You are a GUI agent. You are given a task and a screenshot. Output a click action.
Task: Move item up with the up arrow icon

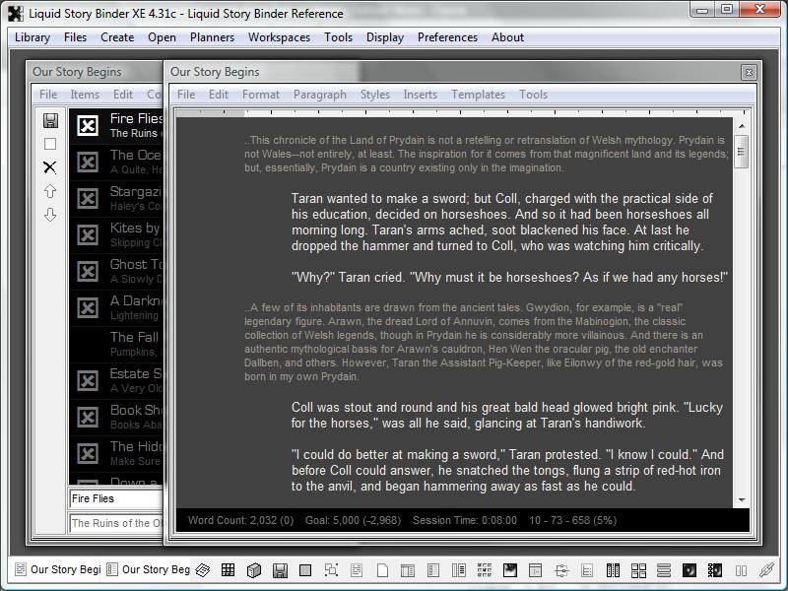50,191
